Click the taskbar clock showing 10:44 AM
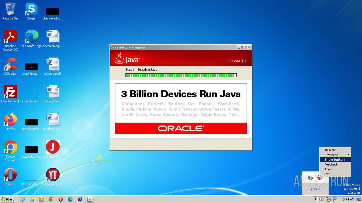The height and width of the screenshot is (203, 362). (x=348, y=199)
